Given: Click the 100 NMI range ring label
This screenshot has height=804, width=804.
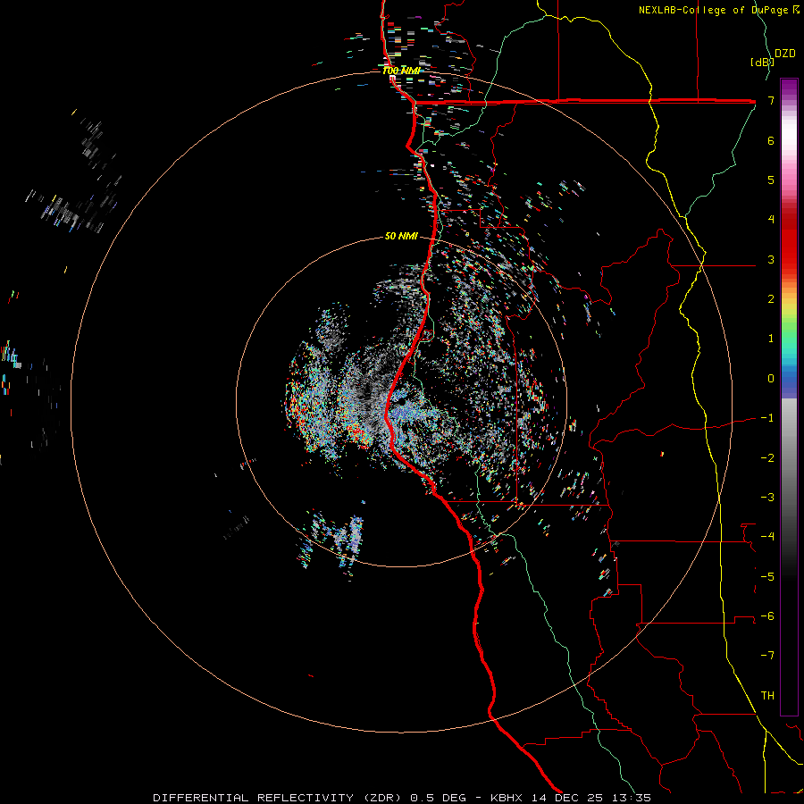Looking at the screenshot, I should tap(401, 71).
